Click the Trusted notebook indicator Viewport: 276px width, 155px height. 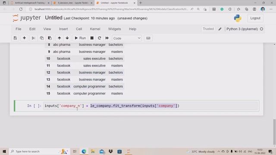point(208,29)
